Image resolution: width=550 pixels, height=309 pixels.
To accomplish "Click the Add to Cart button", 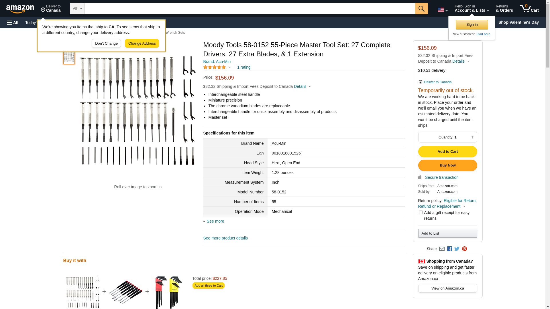I will (x=447, y=152).
